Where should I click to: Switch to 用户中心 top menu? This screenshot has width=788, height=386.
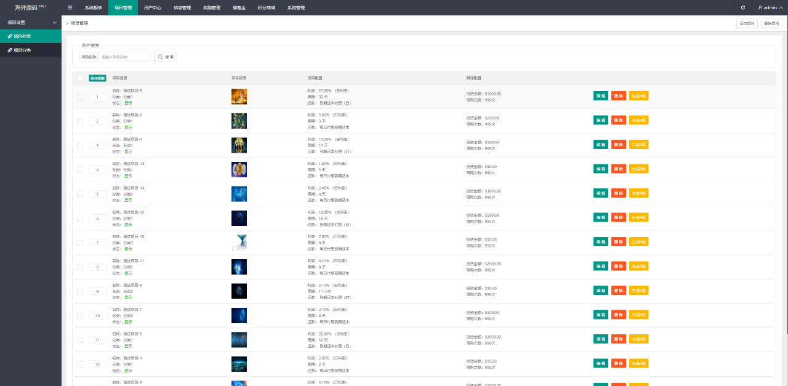[x=153, y=7]
